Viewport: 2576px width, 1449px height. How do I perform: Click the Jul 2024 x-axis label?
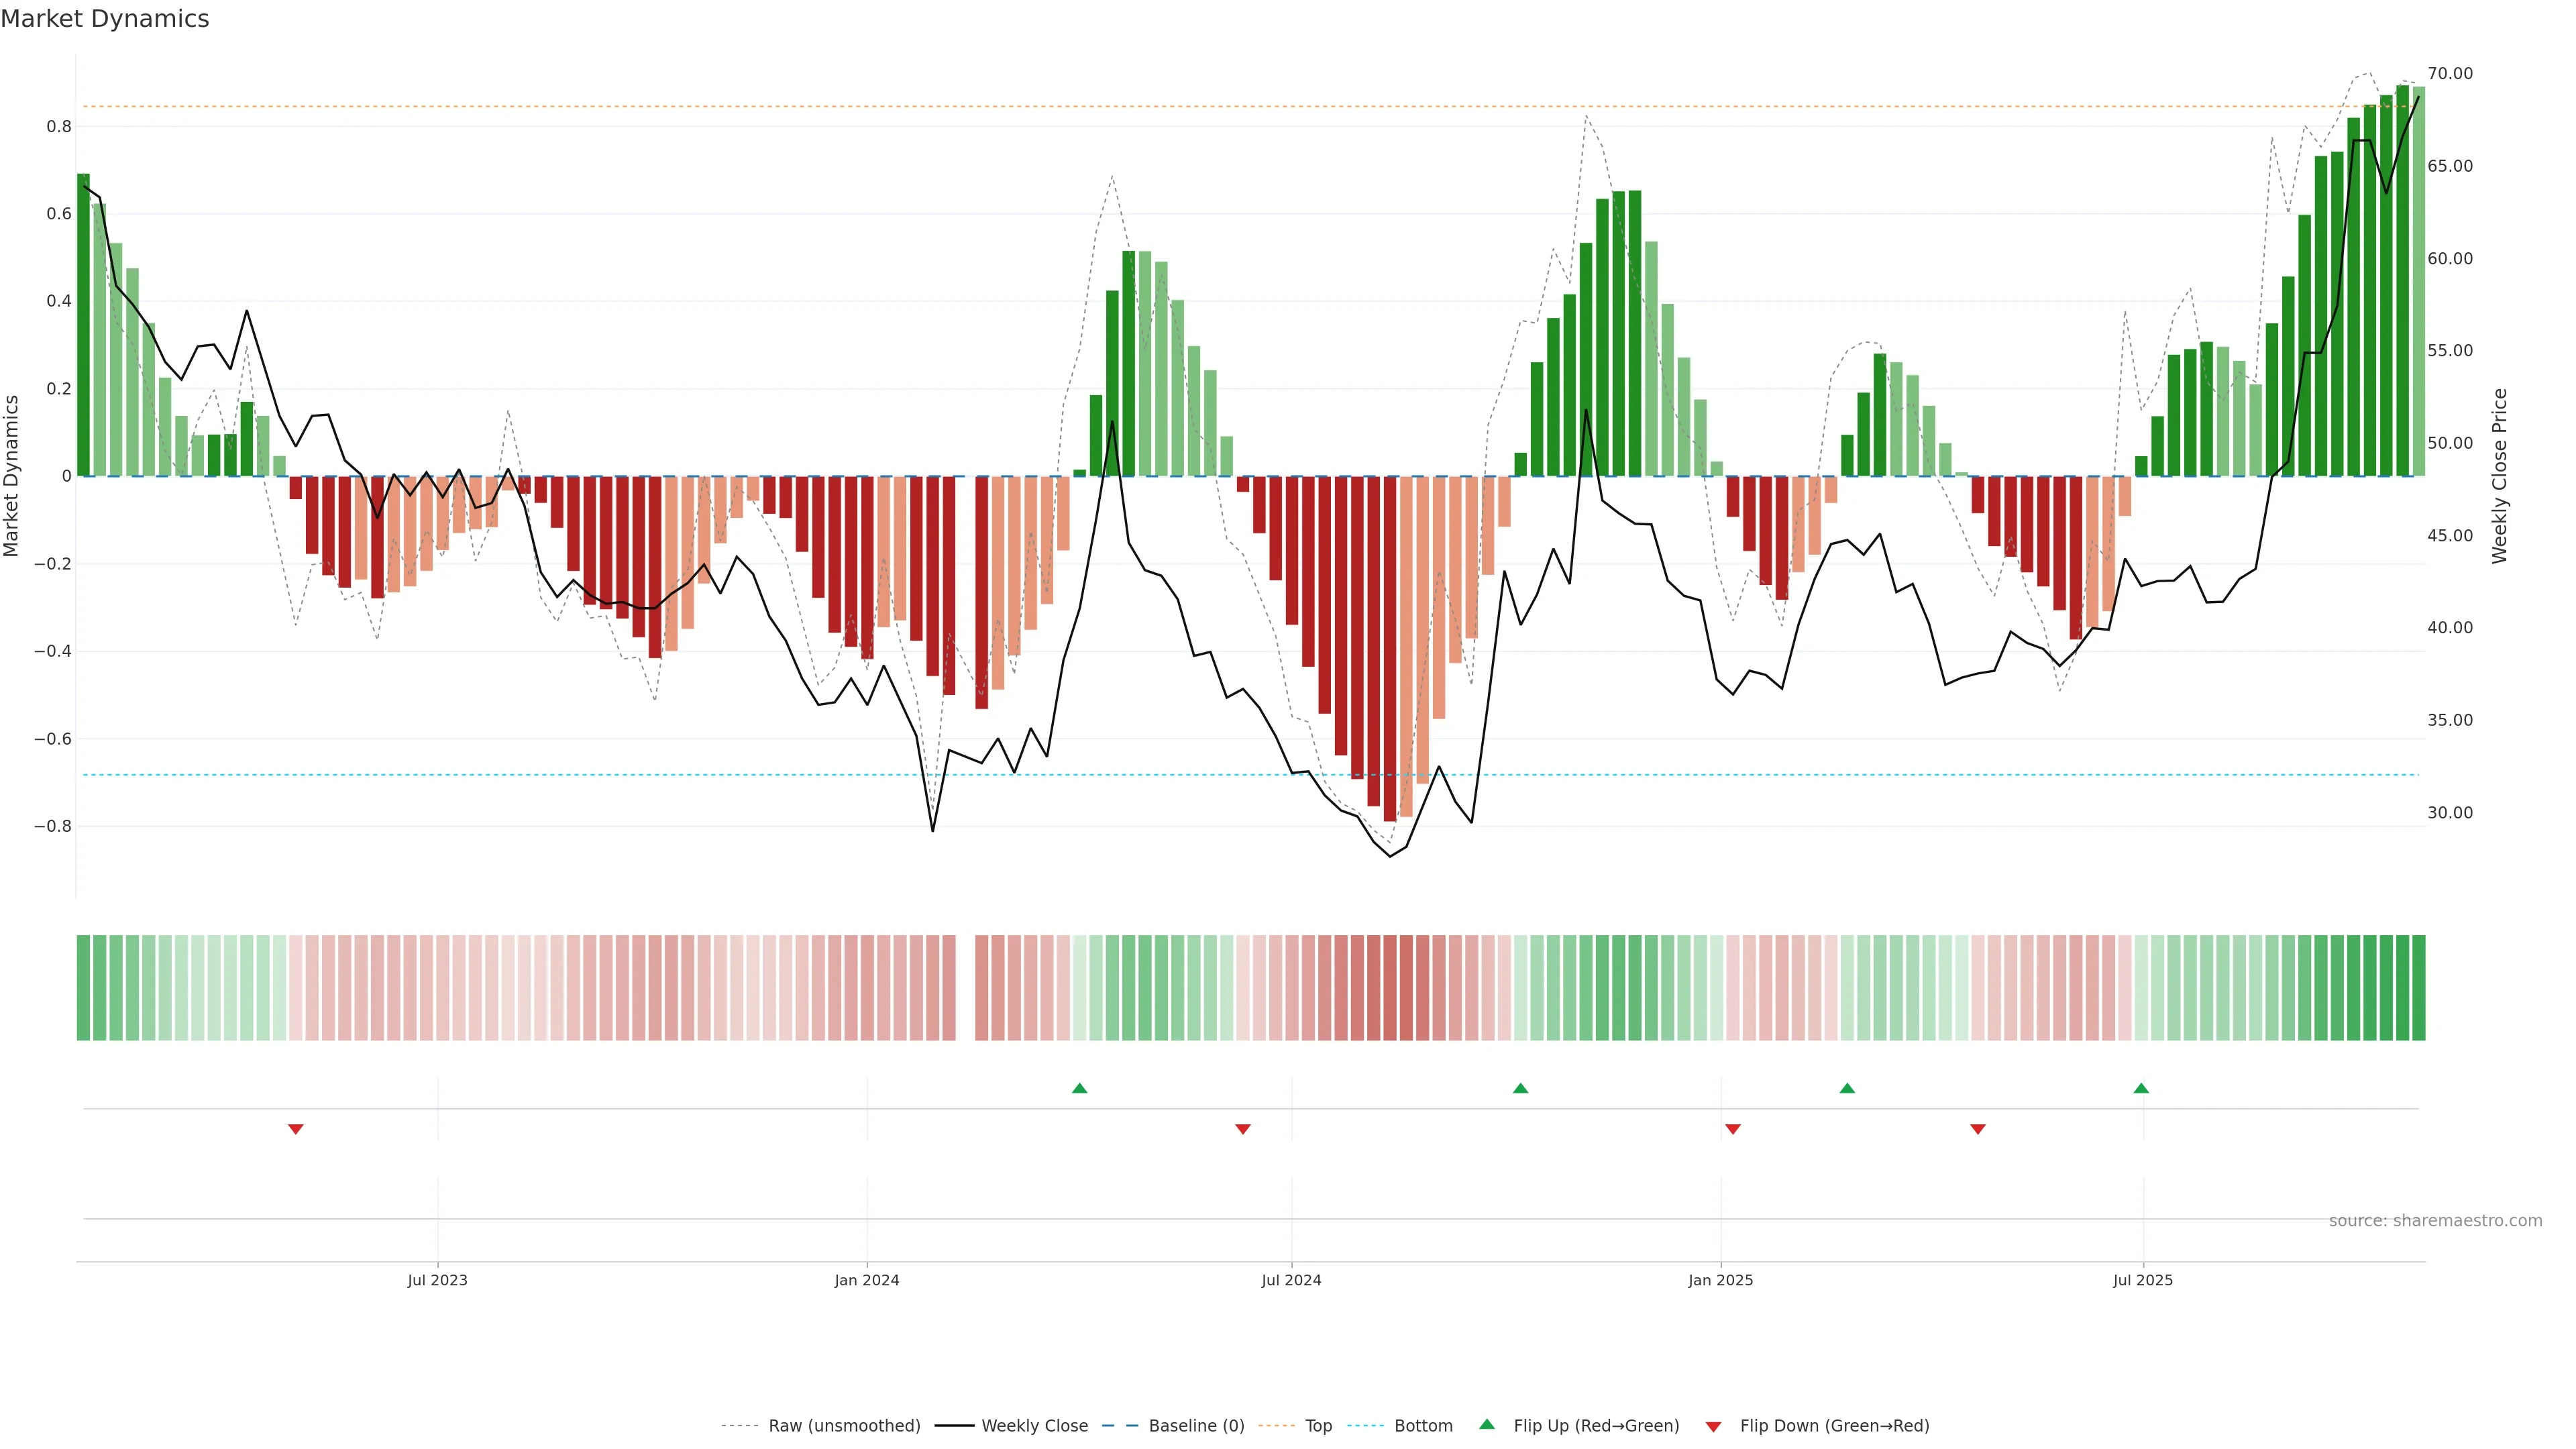pos(1290,1280)
